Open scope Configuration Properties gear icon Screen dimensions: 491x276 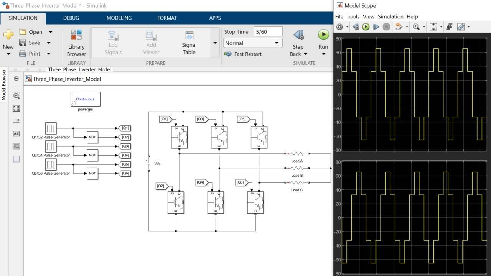click(339, 27)
